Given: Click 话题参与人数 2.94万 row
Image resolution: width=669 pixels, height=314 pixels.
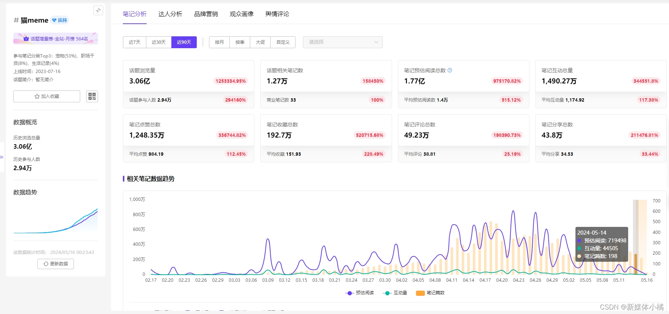Looking at the screenshot, I should (189, 100).
